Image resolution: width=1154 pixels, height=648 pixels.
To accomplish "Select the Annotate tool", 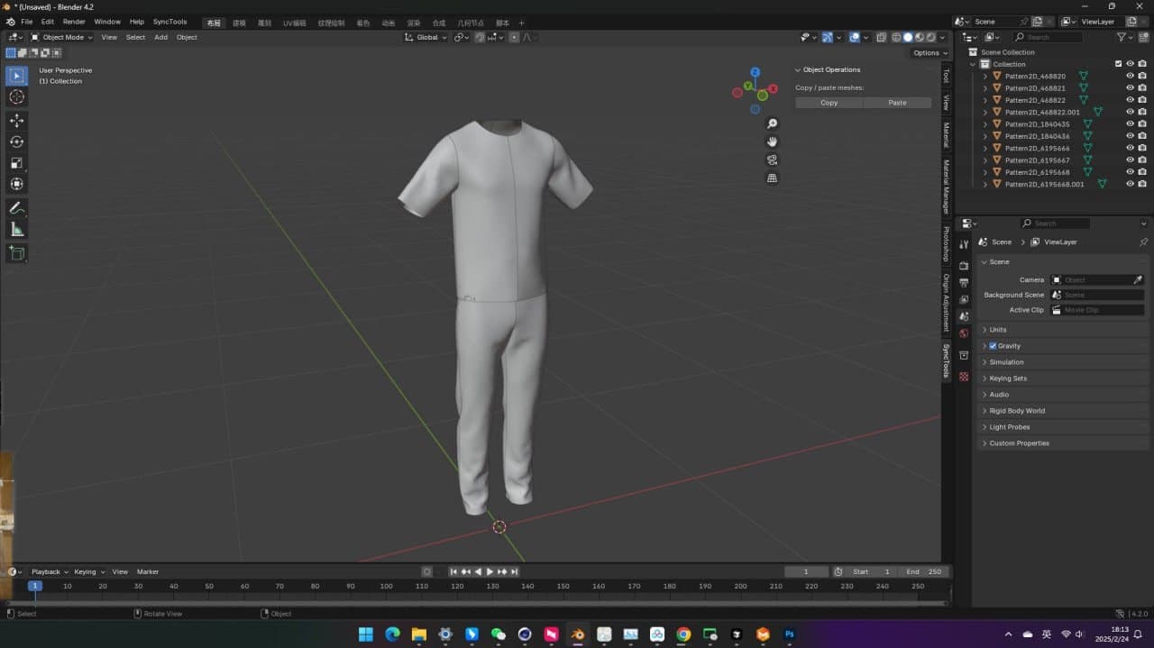I will point(17,208).
